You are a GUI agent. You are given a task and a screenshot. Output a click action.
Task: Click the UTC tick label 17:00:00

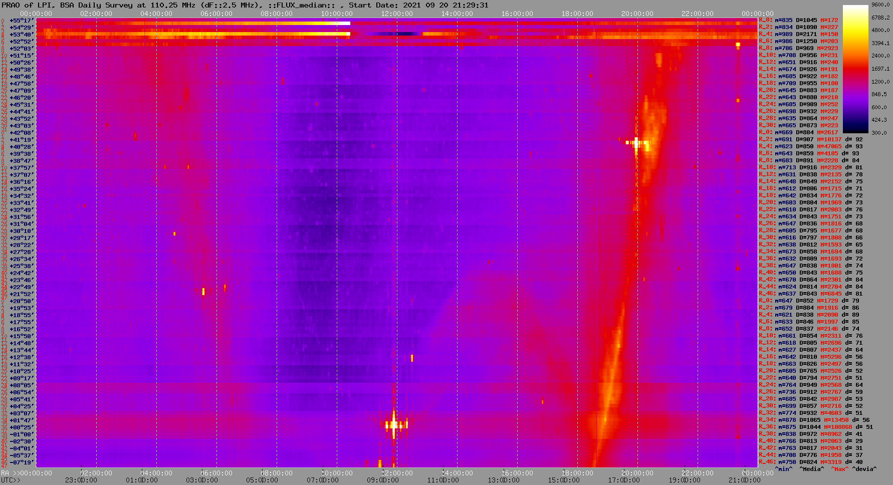(x=624, y=480)
